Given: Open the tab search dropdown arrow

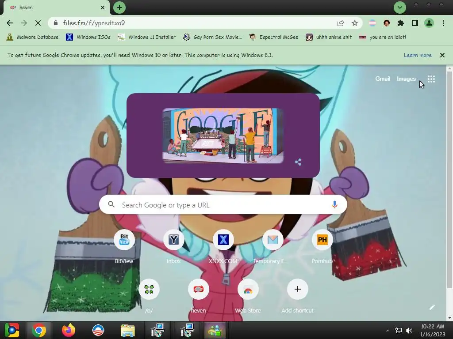Looking at the screenshot, I should (x=400, y=8).
